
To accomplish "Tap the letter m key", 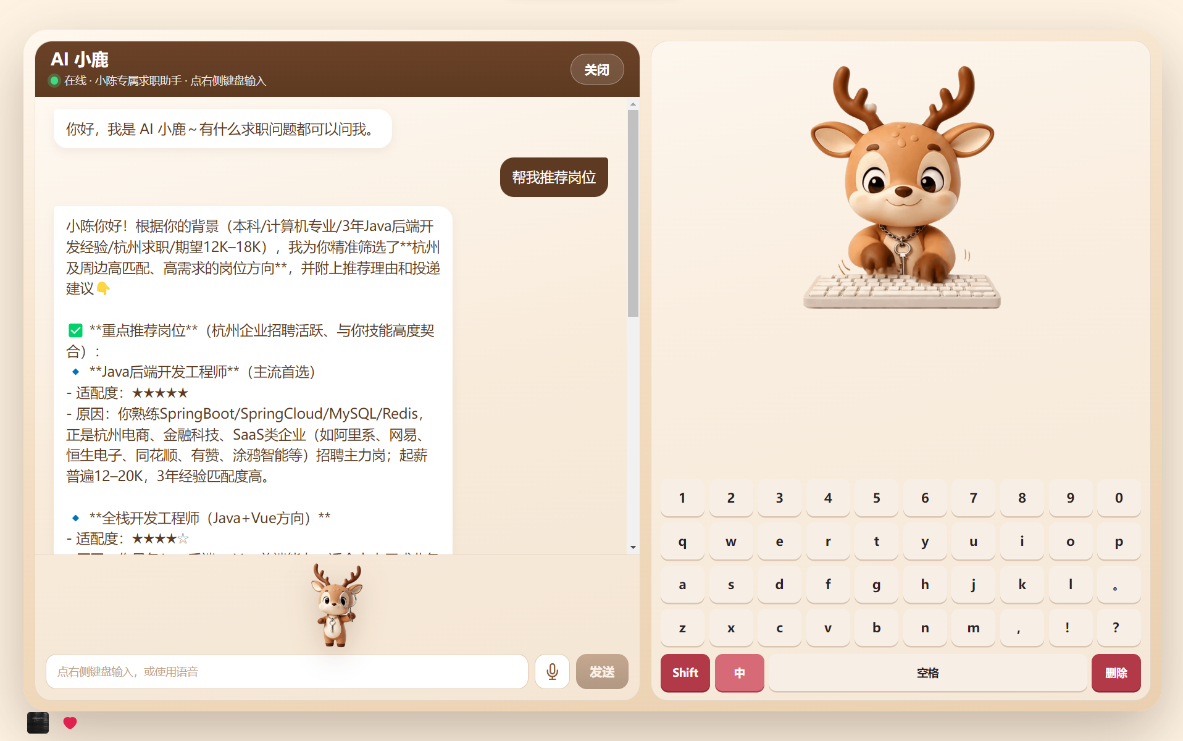I will pyautogui.click(x=973, y=627).
